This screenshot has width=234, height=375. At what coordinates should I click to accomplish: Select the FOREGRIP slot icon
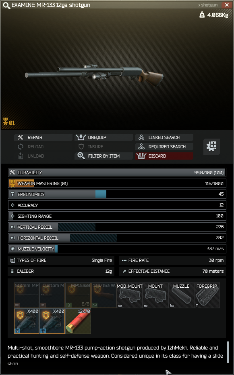click(207, 295)
